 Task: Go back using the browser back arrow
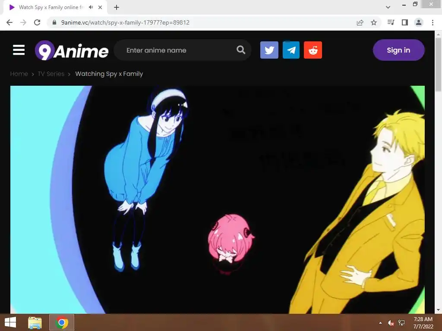[9, 22]
